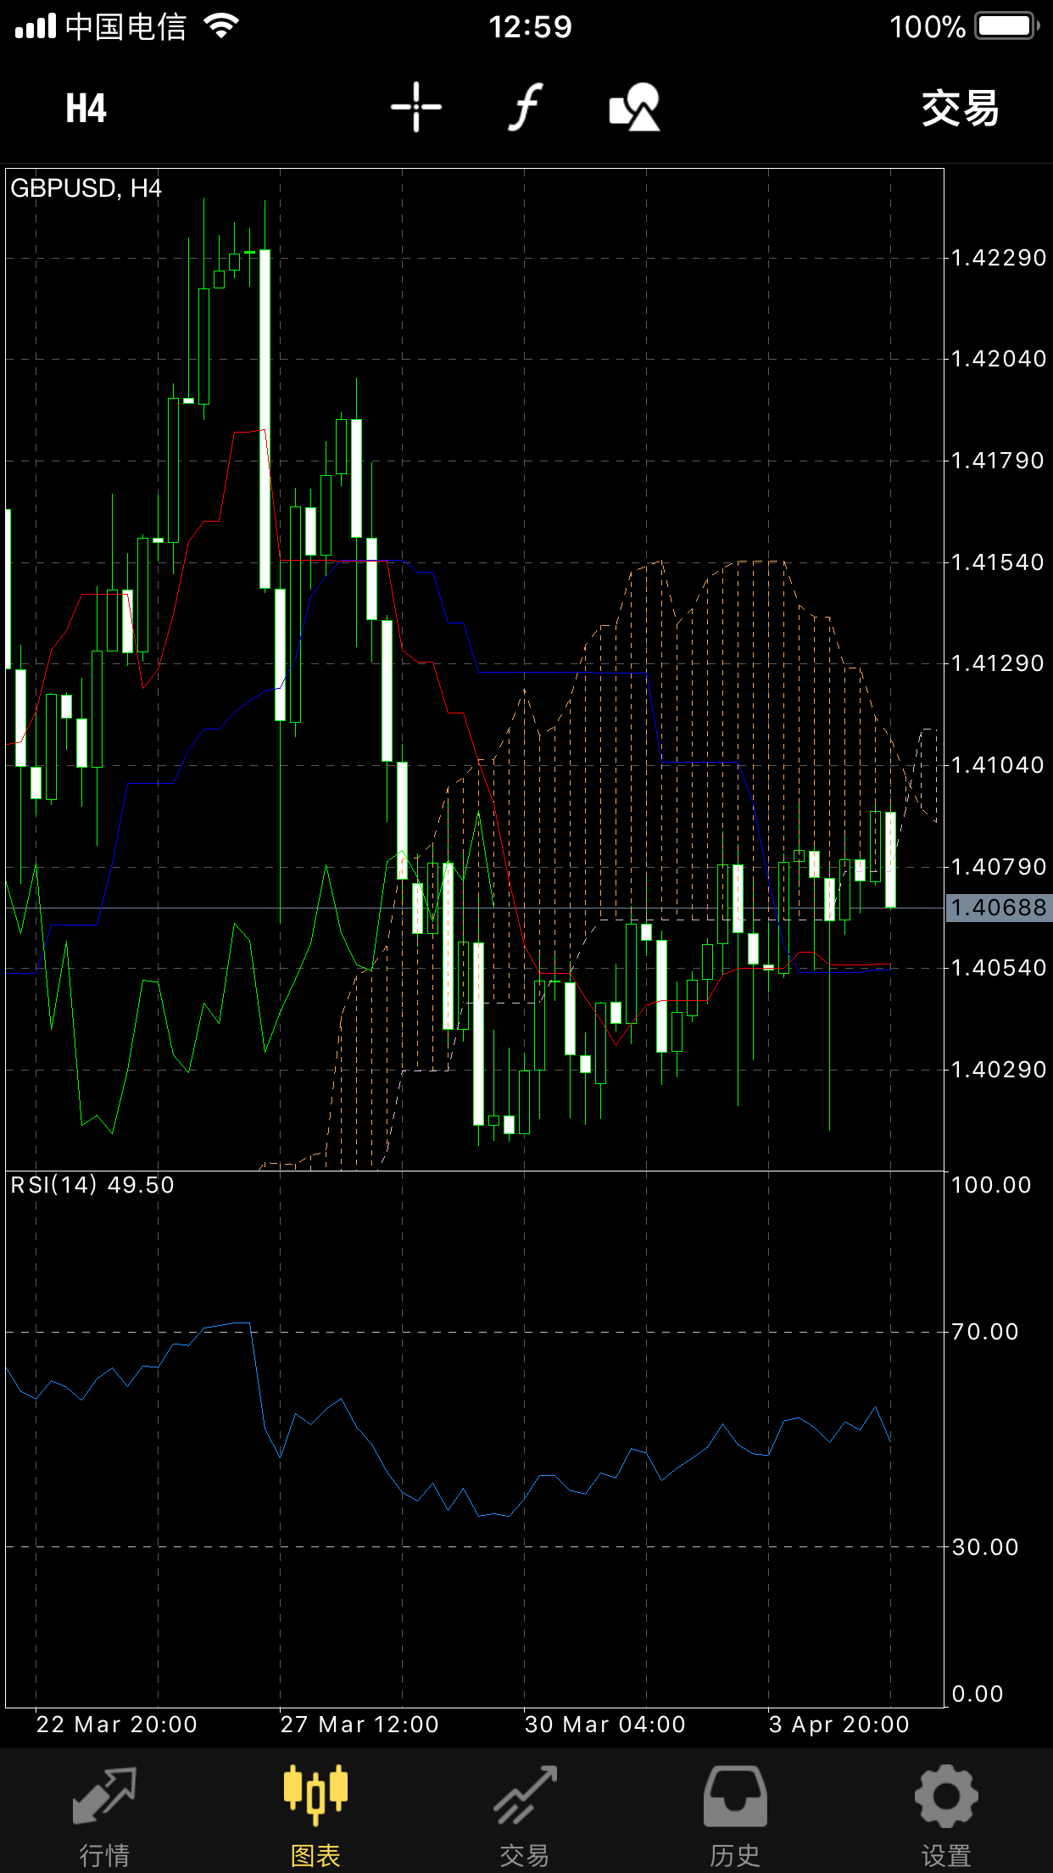Click the 30 Mar 04:00 time label

click(x=605, y=1725)
